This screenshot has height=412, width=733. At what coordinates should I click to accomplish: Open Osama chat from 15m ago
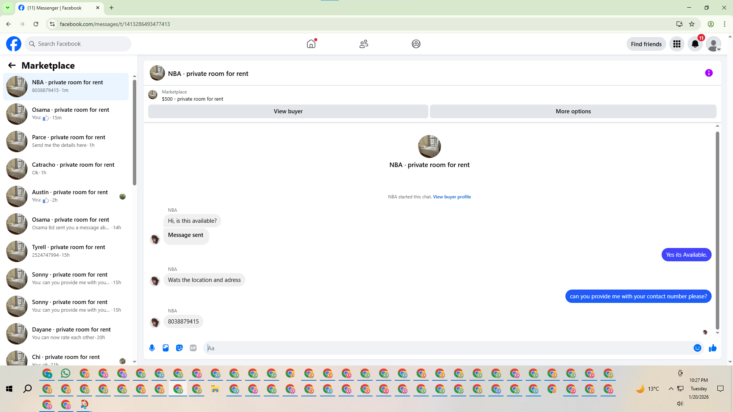pos(66,114)
